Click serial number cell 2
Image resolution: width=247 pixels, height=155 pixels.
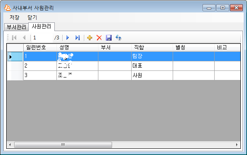click(40, 66)
